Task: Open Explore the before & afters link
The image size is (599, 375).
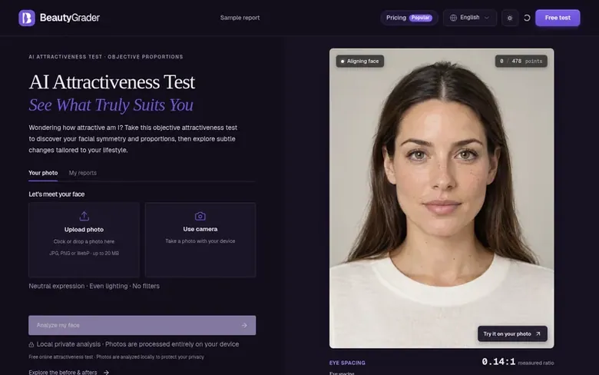Action: [x=69, y=372]
